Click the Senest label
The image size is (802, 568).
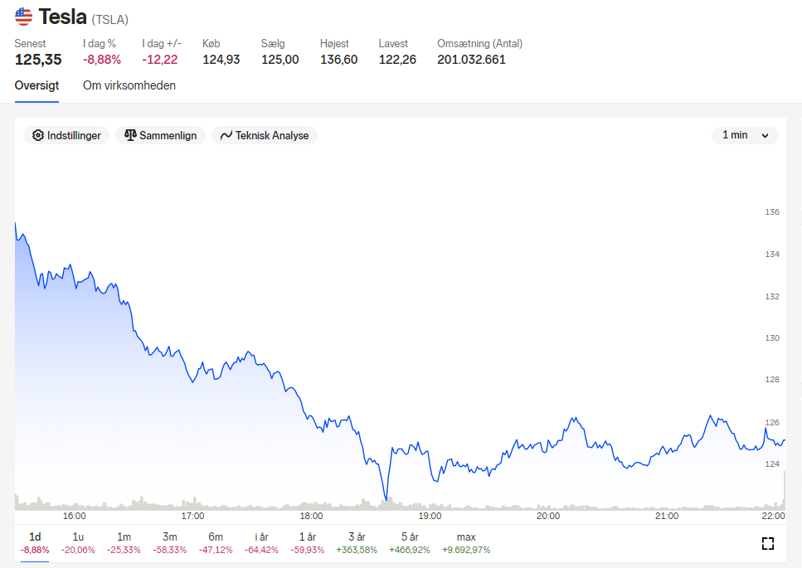pos(30,44)
